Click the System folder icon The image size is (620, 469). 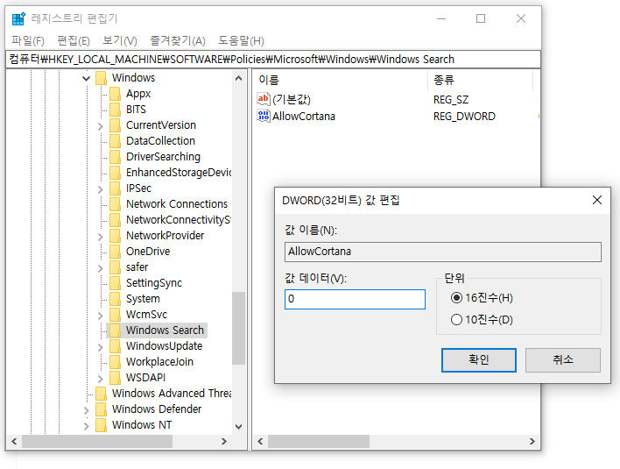coord(115,299)
